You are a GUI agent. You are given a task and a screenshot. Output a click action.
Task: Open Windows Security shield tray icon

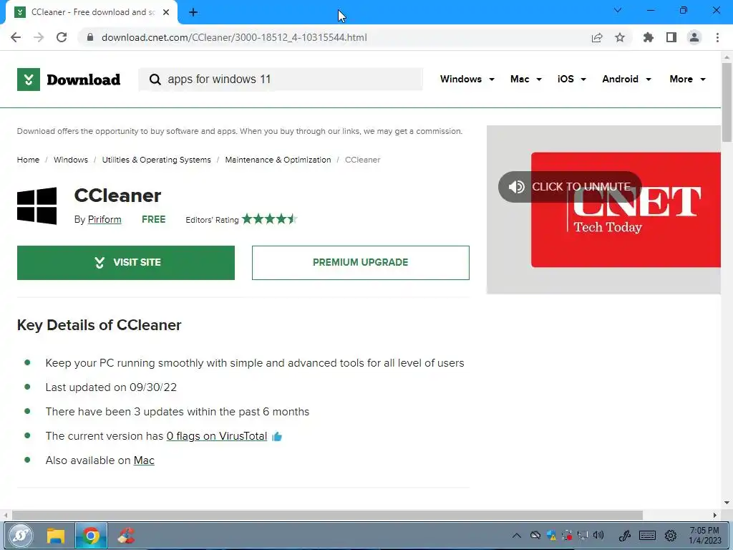551,535
